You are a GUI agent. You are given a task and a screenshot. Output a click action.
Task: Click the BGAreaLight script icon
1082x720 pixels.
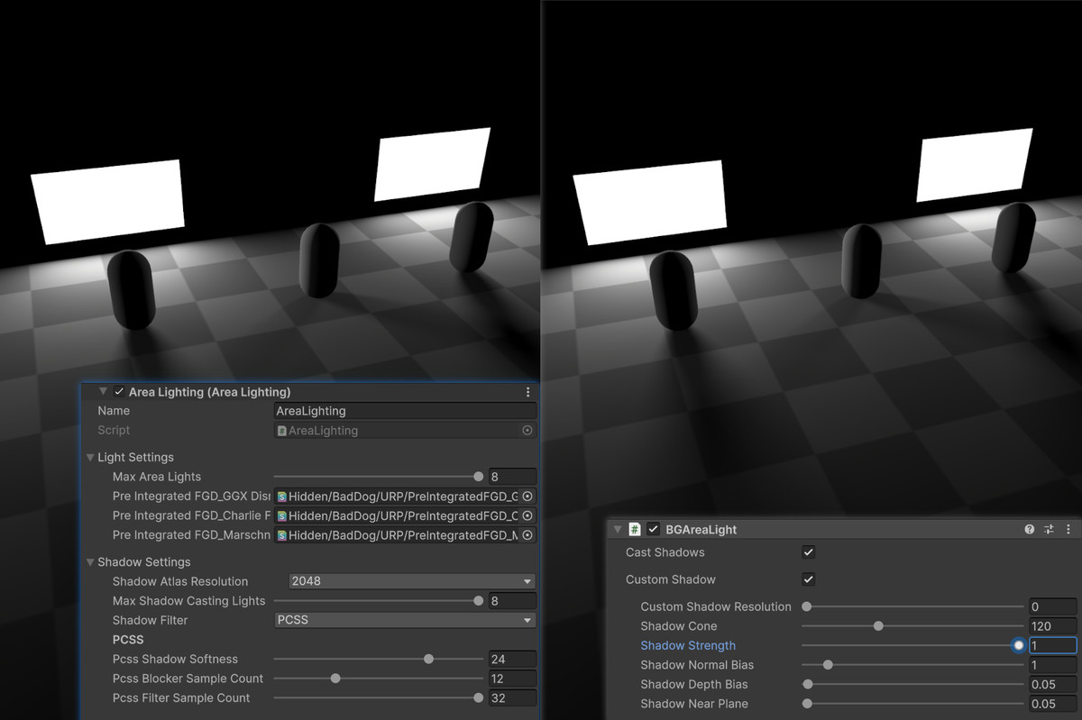point(635,530)
